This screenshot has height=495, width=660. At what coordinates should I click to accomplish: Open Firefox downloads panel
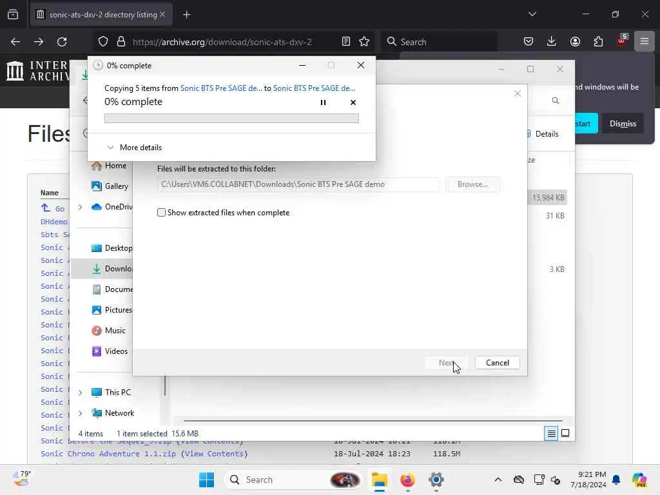552,42
